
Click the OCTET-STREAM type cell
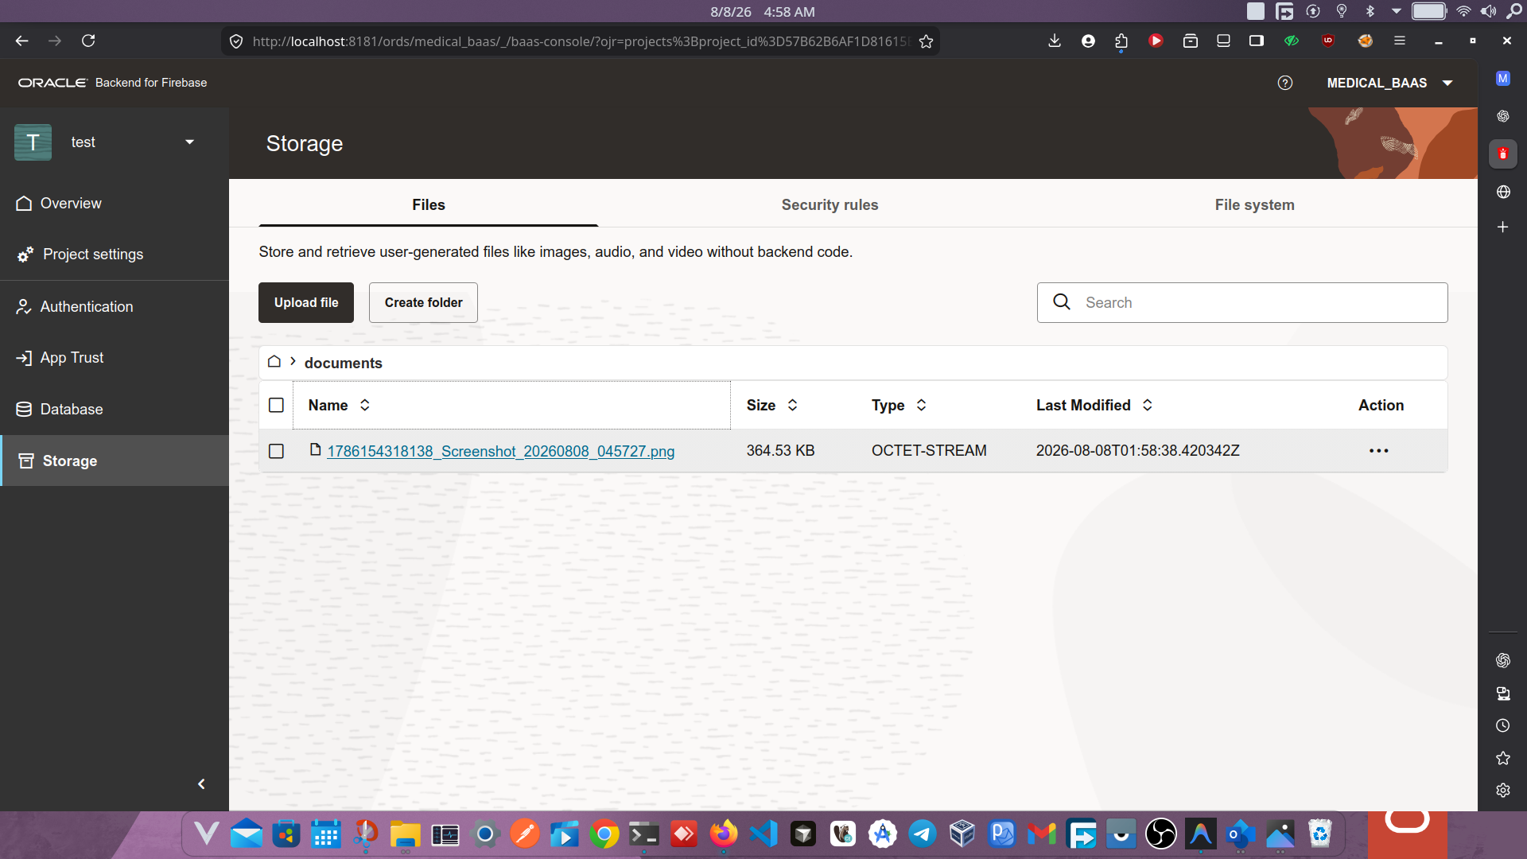pos(929,451)
